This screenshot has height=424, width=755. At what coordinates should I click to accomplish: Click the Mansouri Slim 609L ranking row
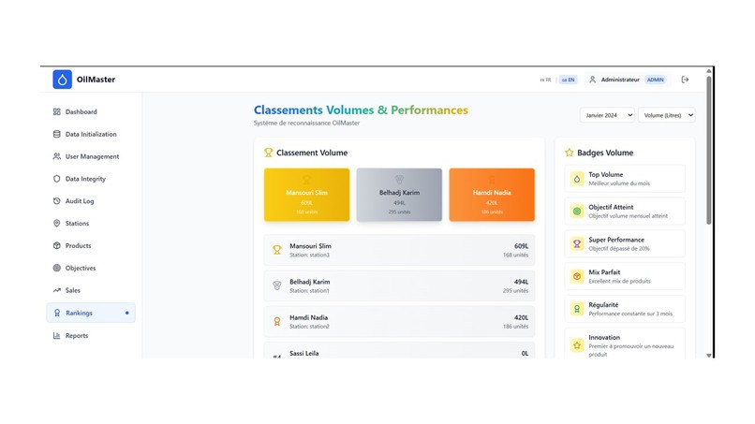pyautogui.click(x=399, y=250)
